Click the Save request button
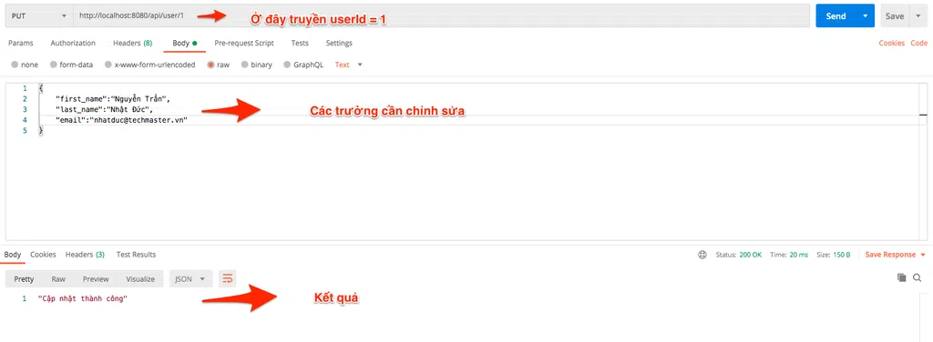933x342 pixels. (895, 16)
